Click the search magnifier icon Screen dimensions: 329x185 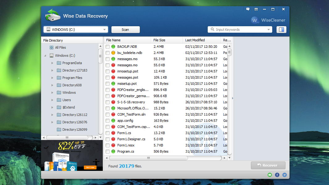coord(213,29)
